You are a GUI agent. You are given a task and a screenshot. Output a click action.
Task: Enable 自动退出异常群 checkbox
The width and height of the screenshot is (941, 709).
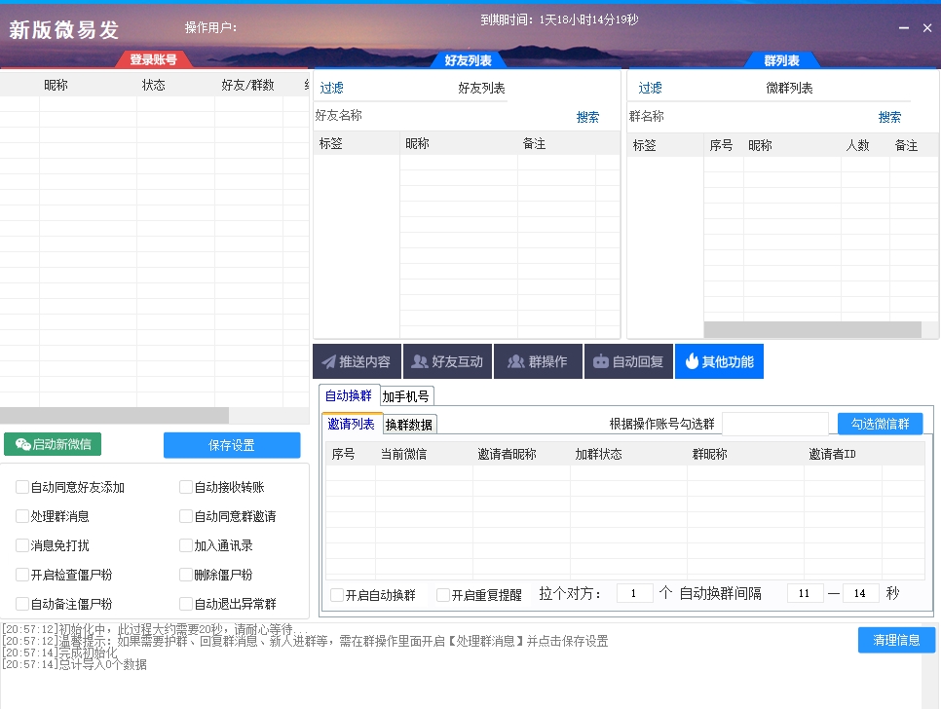[186, 604]
